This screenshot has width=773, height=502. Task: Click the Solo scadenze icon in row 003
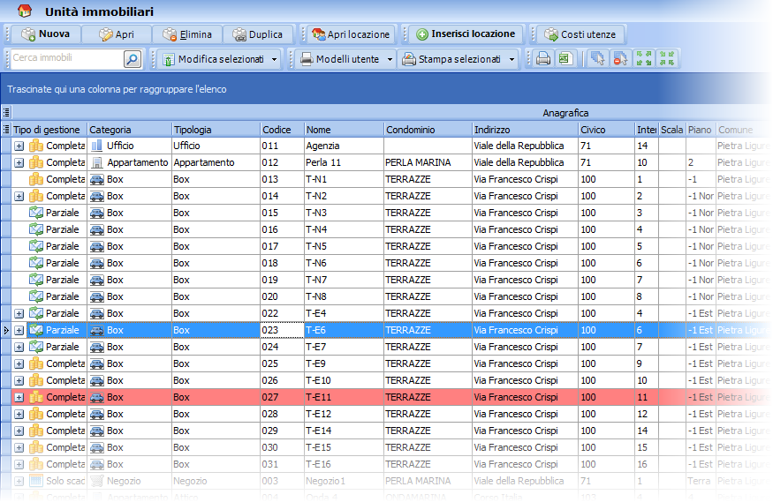(x=36, y=480)
